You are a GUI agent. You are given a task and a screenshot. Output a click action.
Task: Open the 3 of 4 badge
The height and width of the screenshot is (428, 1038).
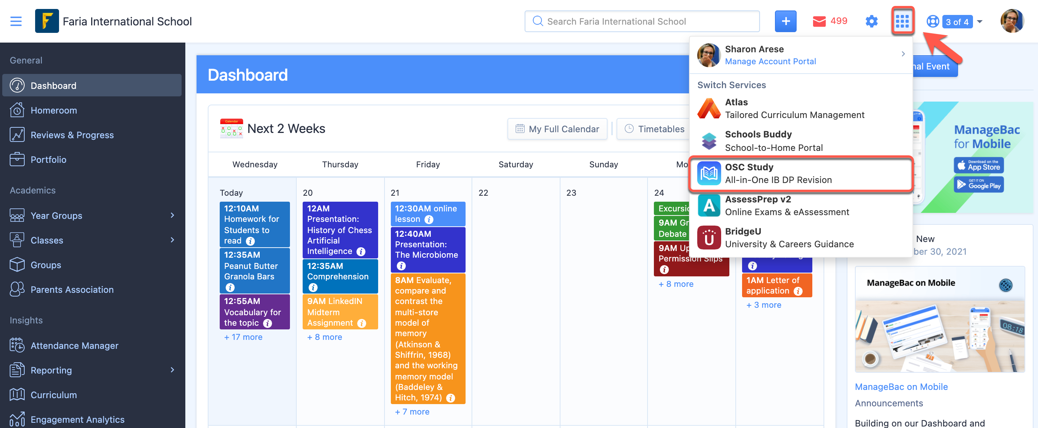tap(957, 21)
